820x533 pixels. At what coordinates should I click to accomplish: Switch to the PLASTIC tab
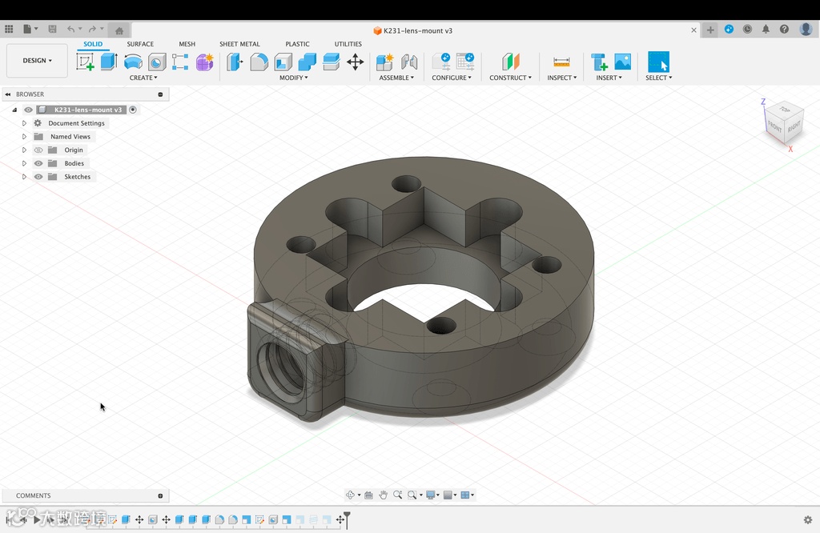pyautogui.click(x=297, y=44)
